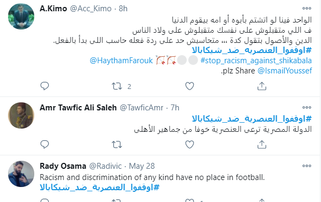Viewport: 321px width, 202px height.
Task: Open more options on Amr Tawfic's tweet
Action: (307, 107)
